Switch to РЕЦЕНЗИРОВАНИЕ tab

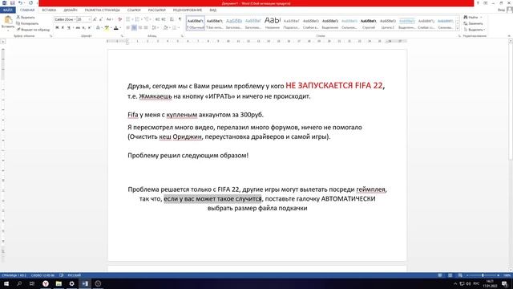point(188,10)
